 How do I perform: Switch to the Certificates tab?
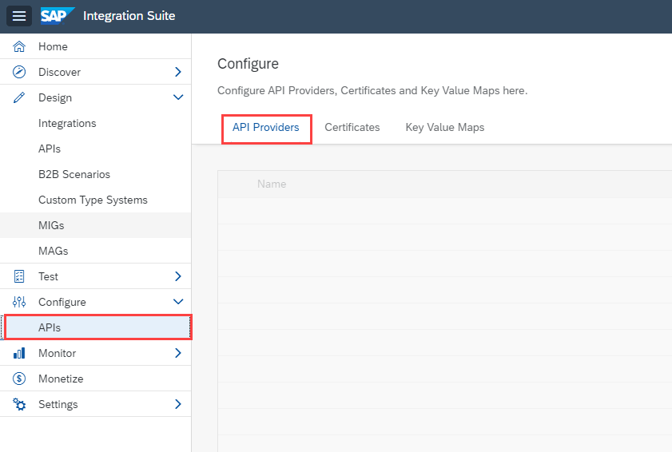click(352, 127)
